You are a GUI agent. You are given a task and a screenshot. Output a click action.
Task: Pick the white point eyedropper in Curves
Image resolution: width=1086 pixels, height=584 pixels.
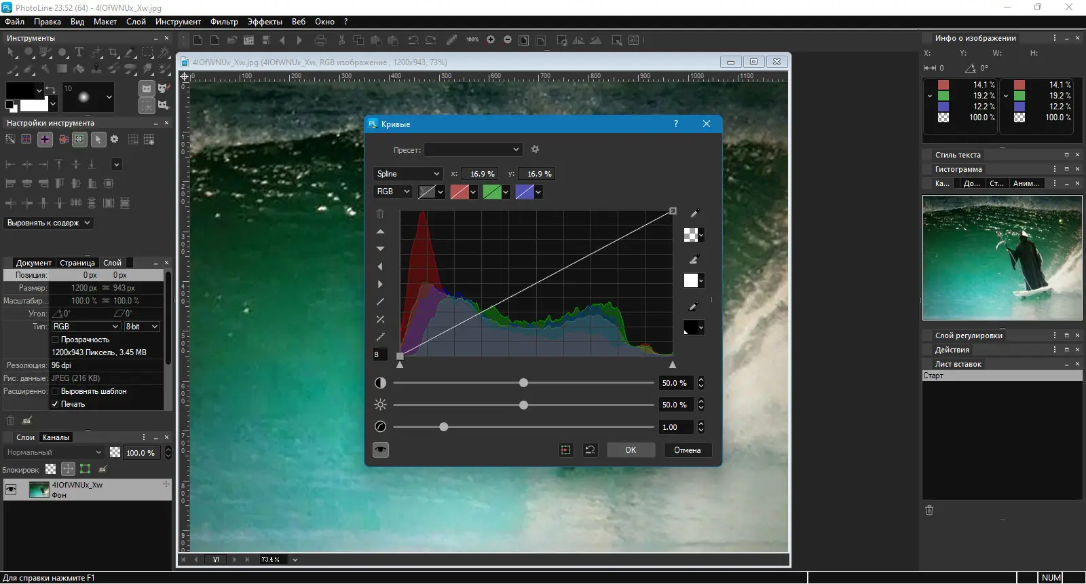[694, 213]
